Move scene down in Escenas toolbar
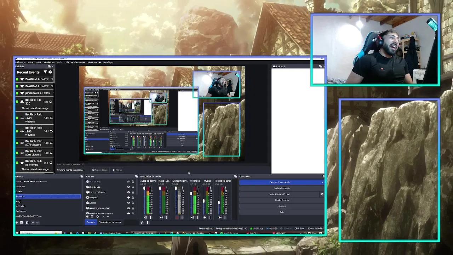This screenshot has height=255, width=453. 38,222
